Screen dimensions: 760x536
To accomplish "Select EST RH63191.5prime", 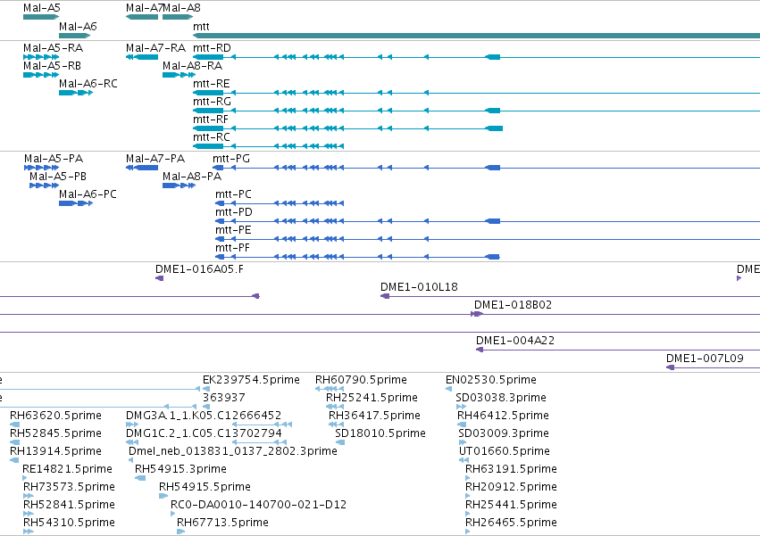I will pyautogui.click(x=468, y=478).
